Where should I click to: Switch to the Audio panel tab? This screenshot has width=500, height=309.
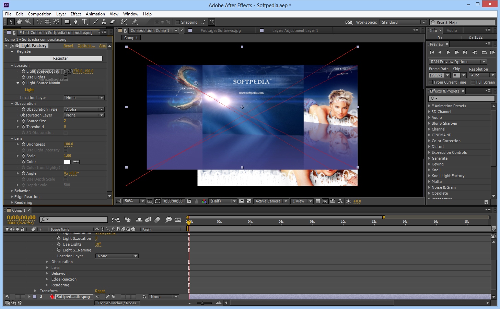coord(452,30)
